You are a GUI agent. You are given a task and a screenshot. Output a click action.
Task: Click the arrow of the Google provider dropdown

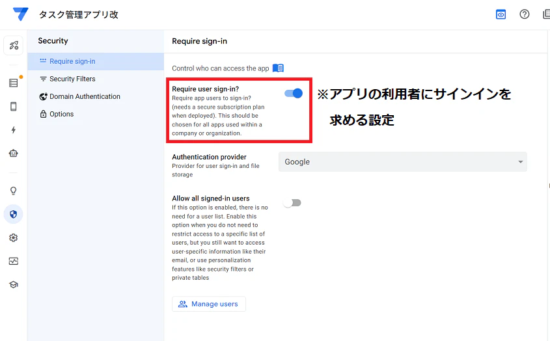pos(521,162)
